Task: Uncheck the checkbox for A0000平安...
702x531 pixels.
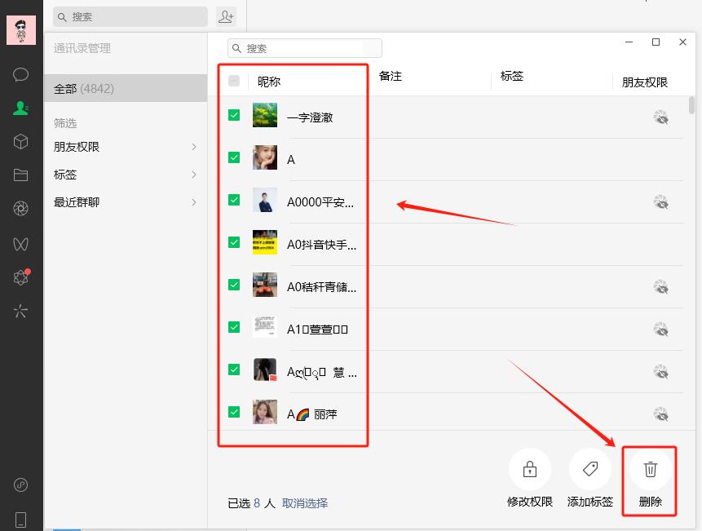Action: point(234,200)
